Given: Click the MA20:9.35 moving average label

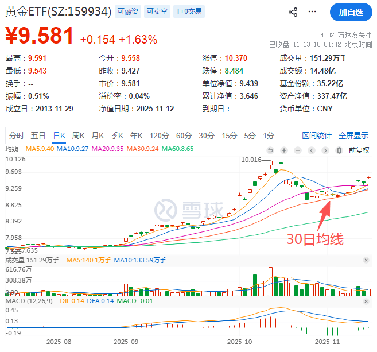Looking at the screenshot, I should 107,149.
